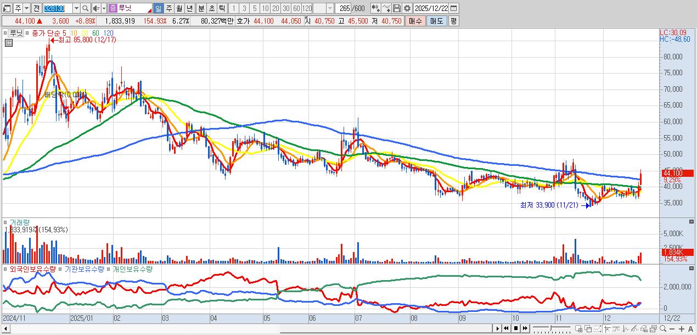Expand the 주 market type dropdown arrow

tap(26, 8)
